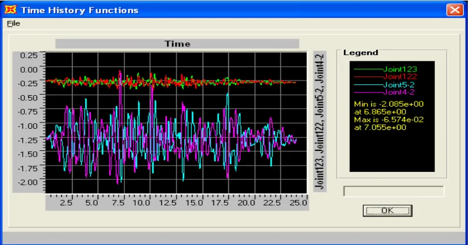Click the 'at 6.865e+00' text

click(x=380, y=112)
